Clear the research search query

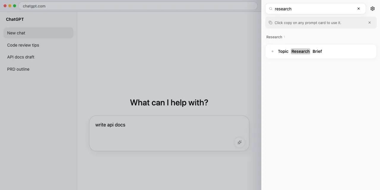pyautogui.click(x=359, y=9)
